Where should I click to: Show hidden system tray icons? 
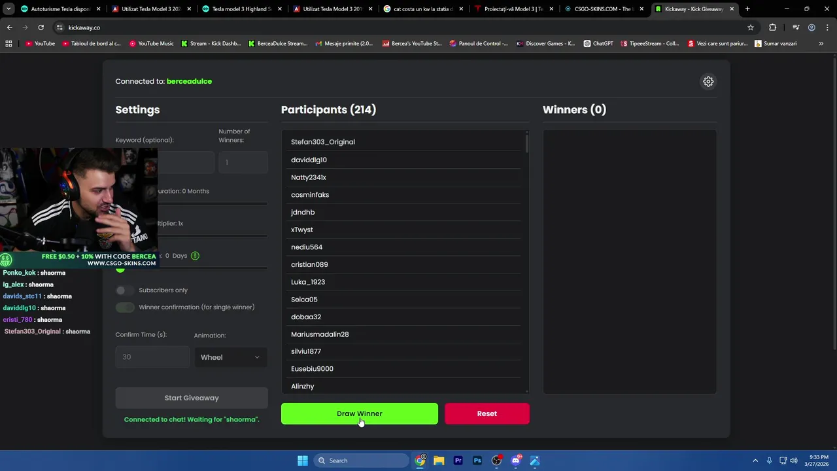point(755,461)
